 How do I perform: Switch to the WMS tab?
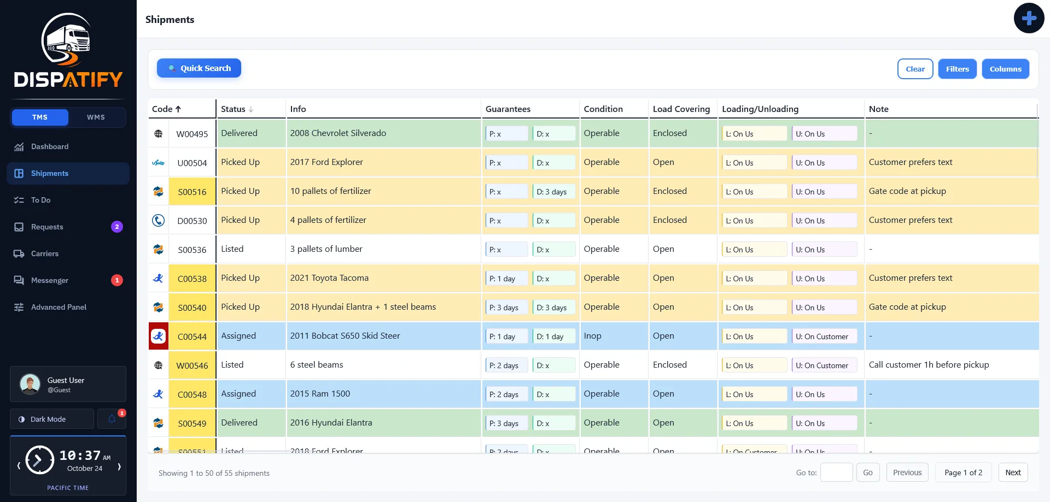(x=96, y=117)
